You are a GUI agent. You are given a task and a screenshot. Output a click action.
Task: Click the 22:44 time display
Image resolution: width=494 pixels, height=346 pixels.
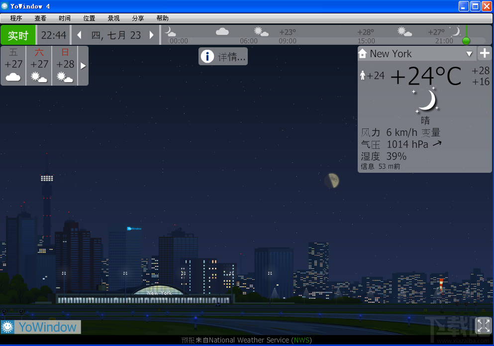click(x=54, y=35)
